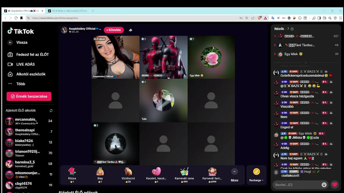Click the TikTok logo
Viewport: 344px width, 193px height.
[x=21, y=31]
